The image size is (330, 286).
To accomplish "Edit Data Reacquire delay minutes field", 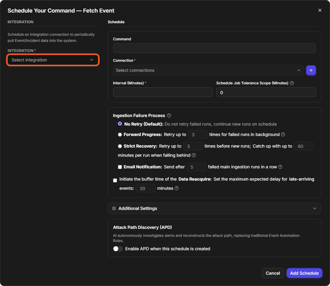I will pos(146,188).
